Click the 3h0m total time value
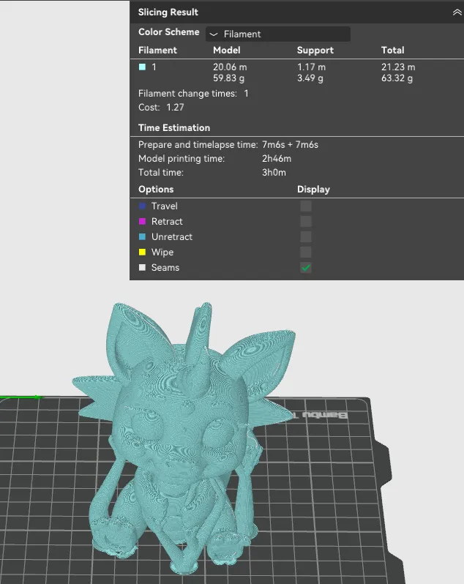The image size is (464, 584). [x=274, y=173]
